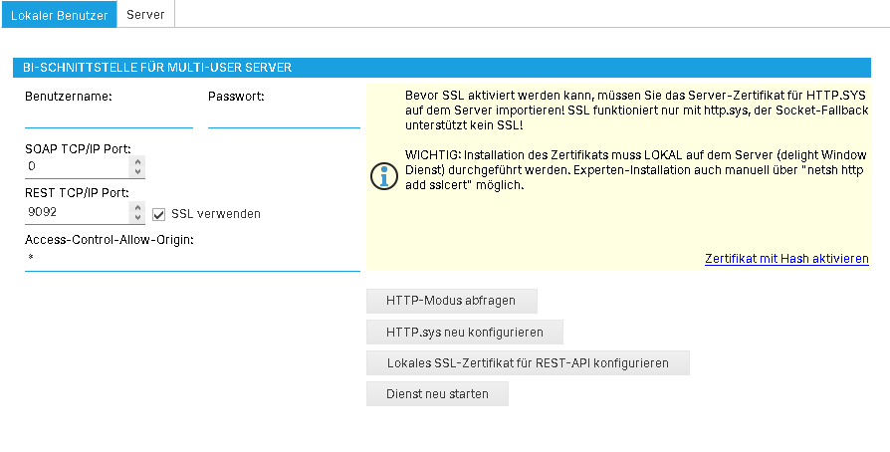This screenshot has height=452, width=890.
Task: Click the Benutzername input field
Action: click(108, 118)
